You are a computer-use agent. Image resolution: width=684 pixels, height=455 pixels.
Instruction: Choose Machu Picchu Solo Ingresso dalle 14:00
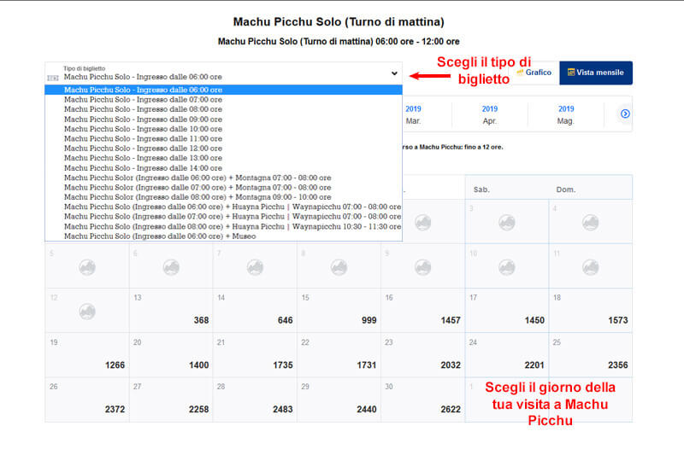click(223, 168)
